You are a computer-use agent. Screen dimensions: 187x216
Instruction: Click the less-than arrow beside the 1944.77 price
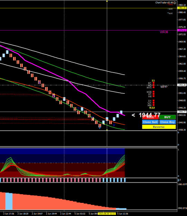click(x=133, y=115)
